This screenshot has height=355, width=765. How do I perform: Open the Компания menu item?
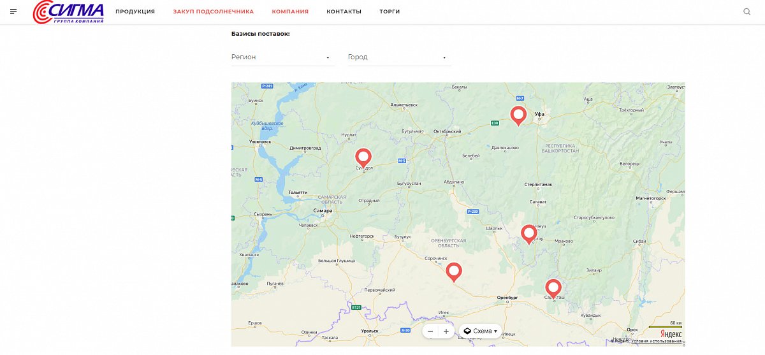point(290,11)
